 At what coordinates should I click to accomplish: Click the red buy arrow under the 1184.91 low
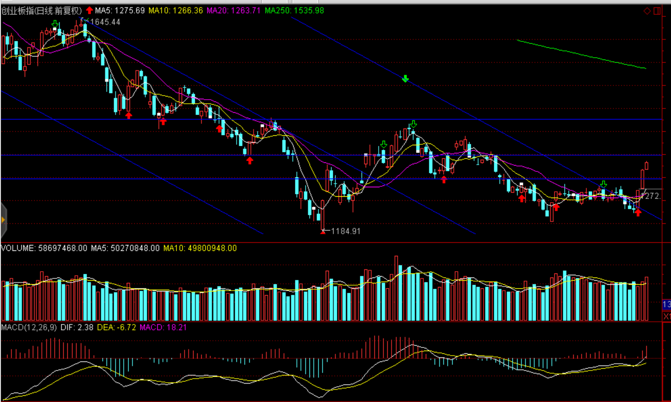pyautogui.click(x=322, y=232)
